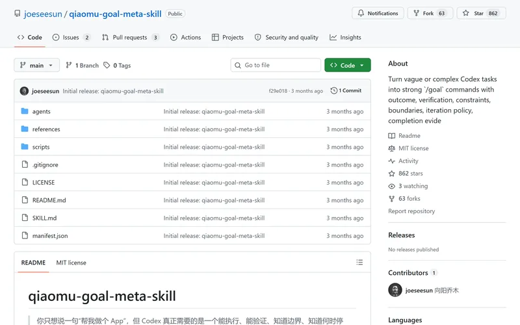
Task: Open the Activity link
Action: 408,161
